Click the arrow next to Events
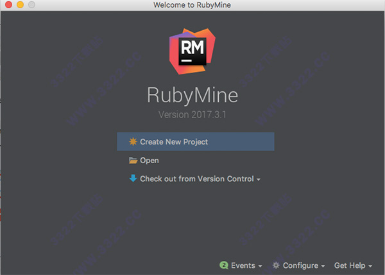 [260, 266]
